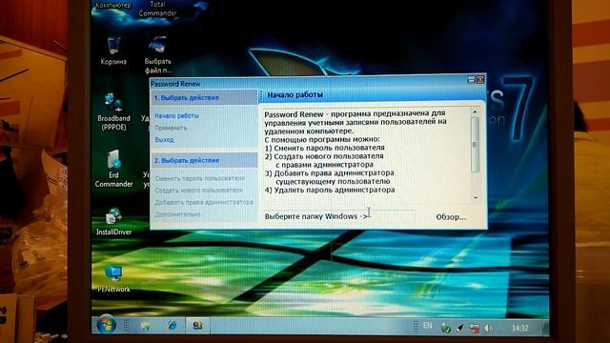Click the 'Выберите папку Windows ->' label

click(316, 216)
